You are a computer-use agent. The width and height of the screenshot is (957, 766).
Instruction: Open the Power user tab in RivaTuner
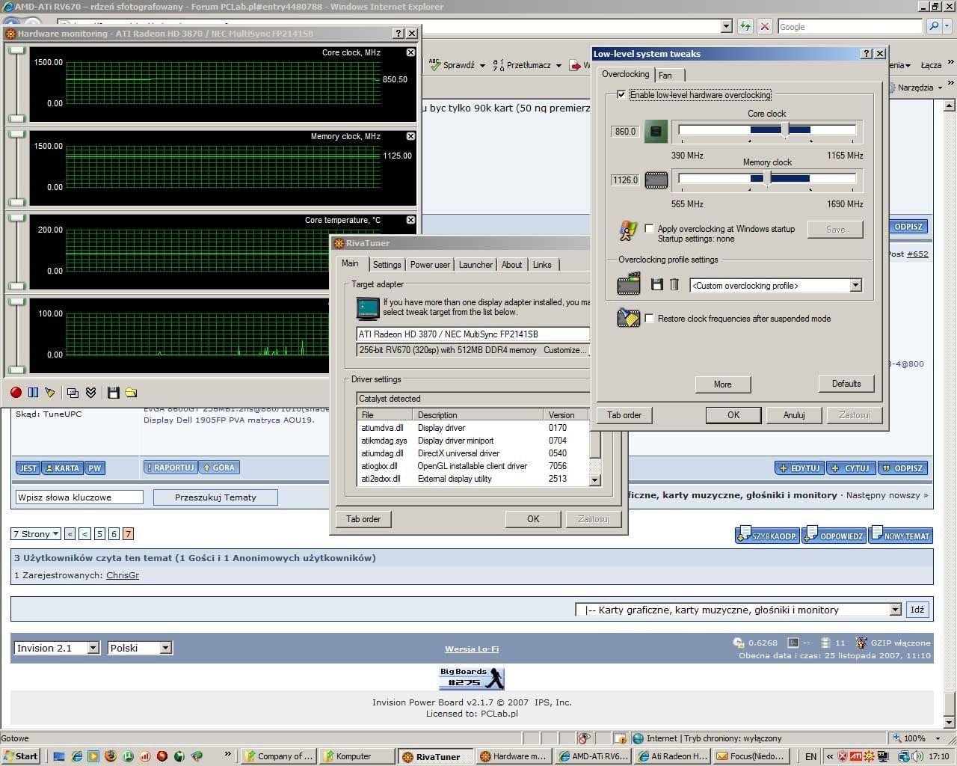point(430,265)
